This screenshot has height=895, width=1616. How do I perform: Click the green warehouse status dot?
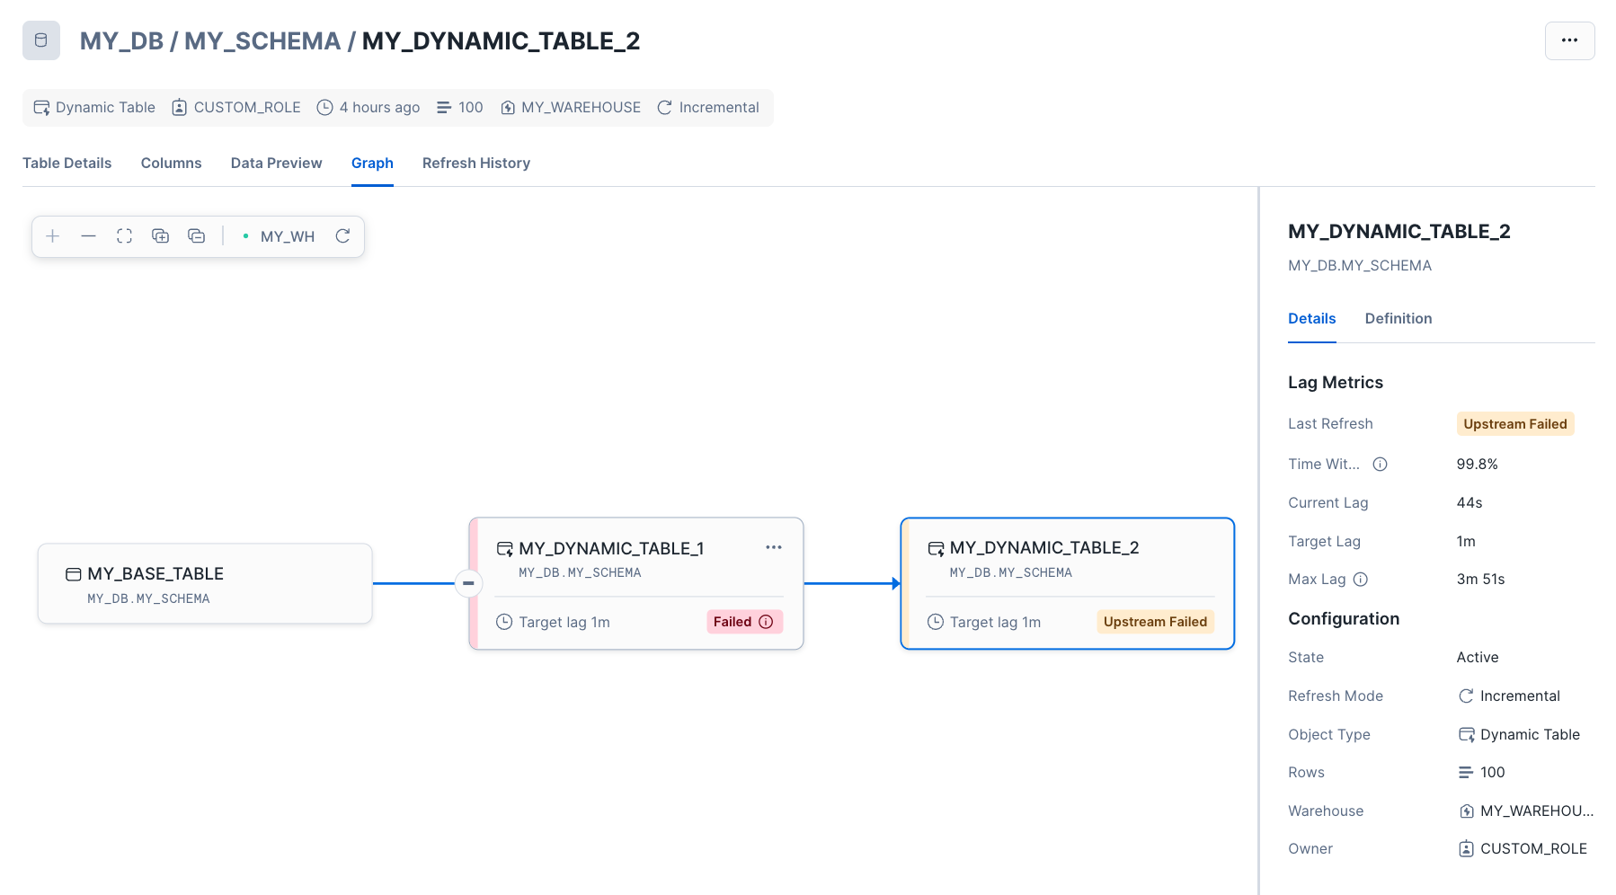tap(244, 235)
